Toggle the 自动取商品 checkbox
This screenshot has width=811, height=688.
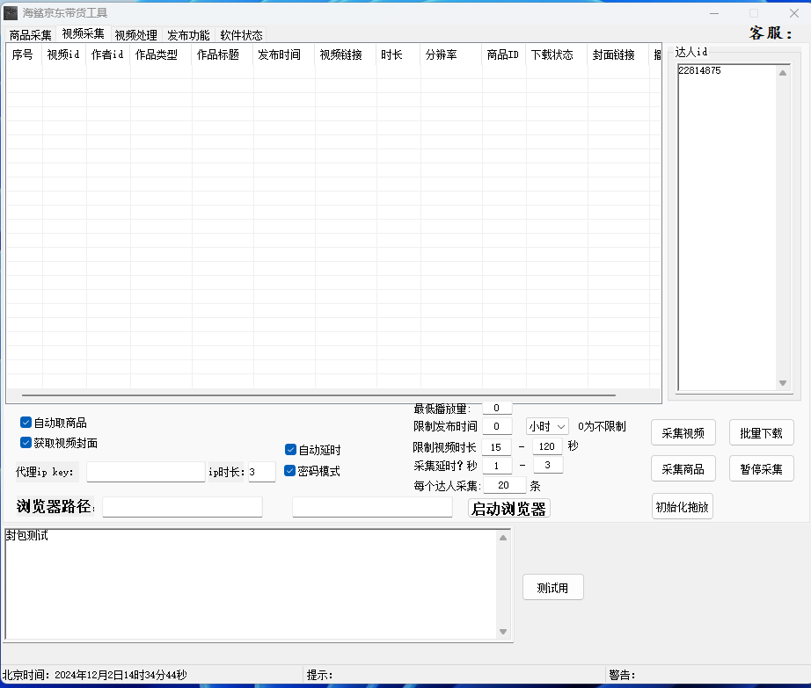pos(26,423)
